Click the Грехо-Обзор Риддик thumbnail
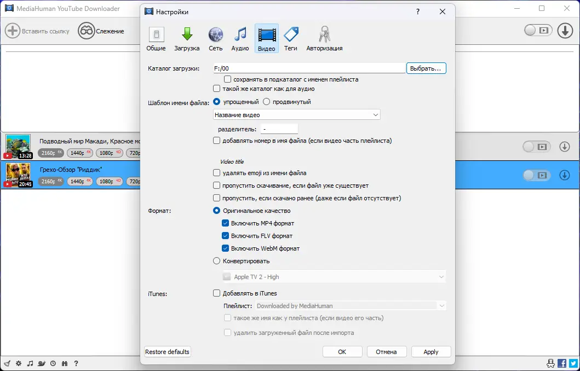The image size is (580, 371). [18, 175]
